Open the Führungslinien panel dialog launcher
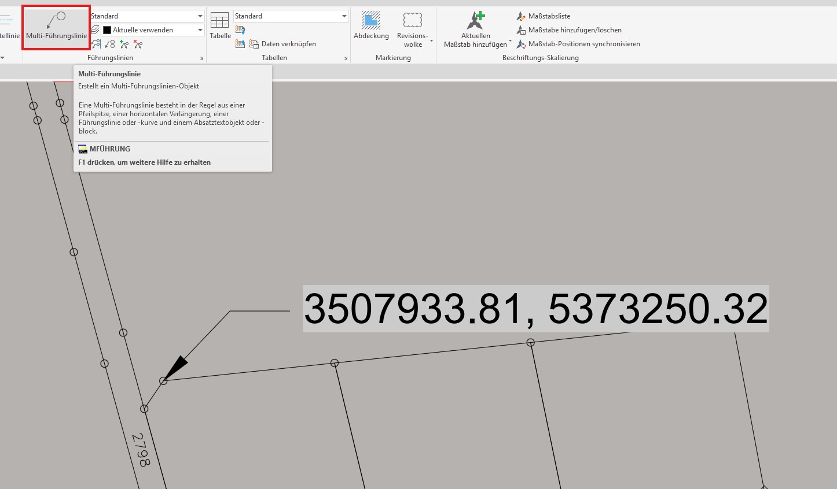837x489 pixels. point(202,58)
